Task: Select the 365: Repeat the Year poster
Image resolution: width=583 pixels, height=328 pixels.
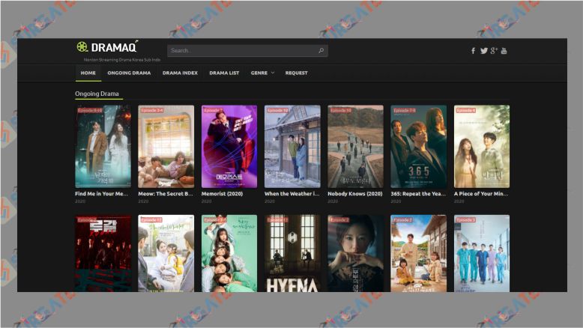Action: [418, 146]
